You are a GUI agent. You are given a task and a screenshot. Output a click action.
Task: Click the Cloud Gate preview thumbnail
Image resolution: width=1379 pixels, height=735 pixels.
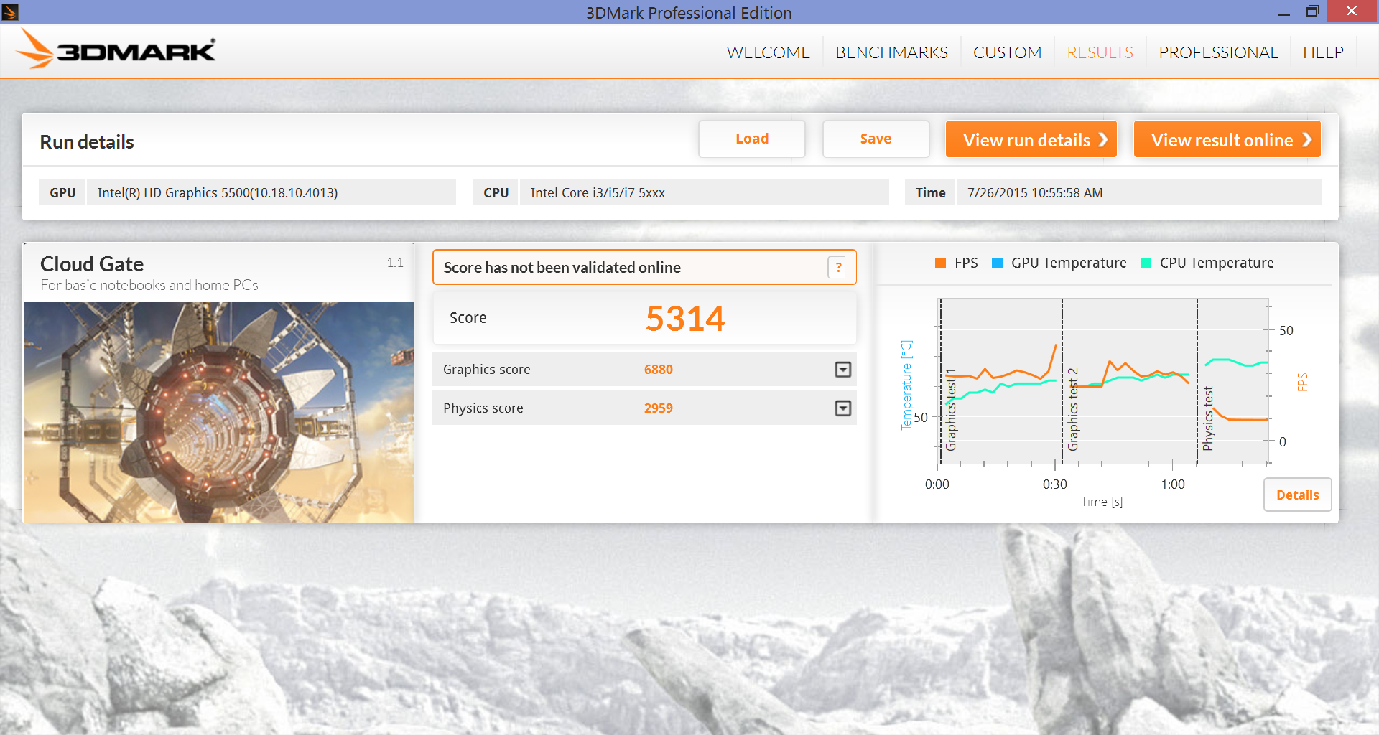pyautogui.click(x=218, y=412)
